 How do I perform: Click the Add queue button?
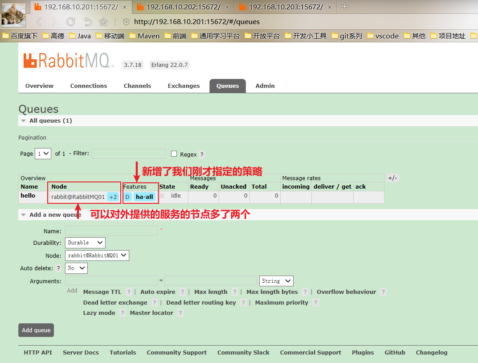(36, 330)
